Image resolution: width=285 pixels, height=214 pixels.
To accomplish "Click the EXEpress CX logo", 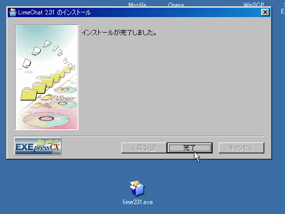I will point(38,146).
